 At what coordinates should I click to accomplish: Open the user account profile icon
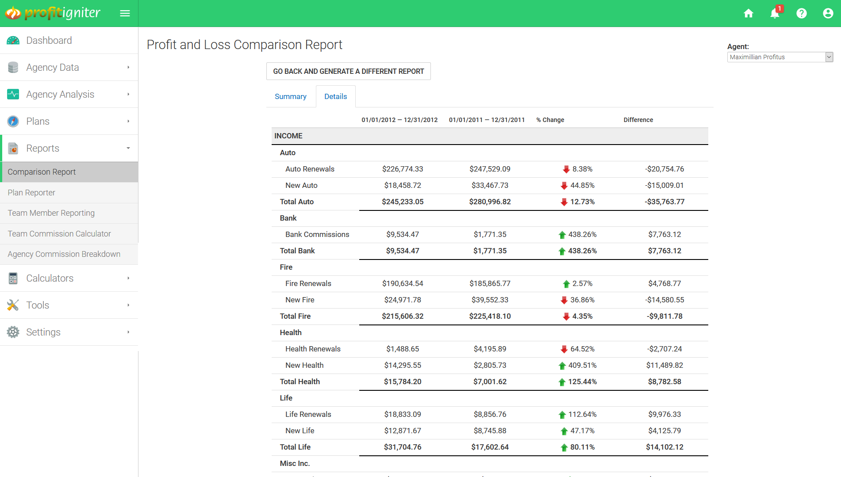click(828, 13)
